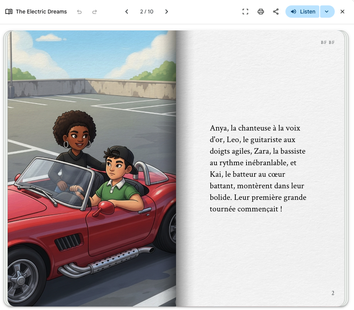
Task: Go to the previous page
Action: pyautogui.click(x=126, y=12)
